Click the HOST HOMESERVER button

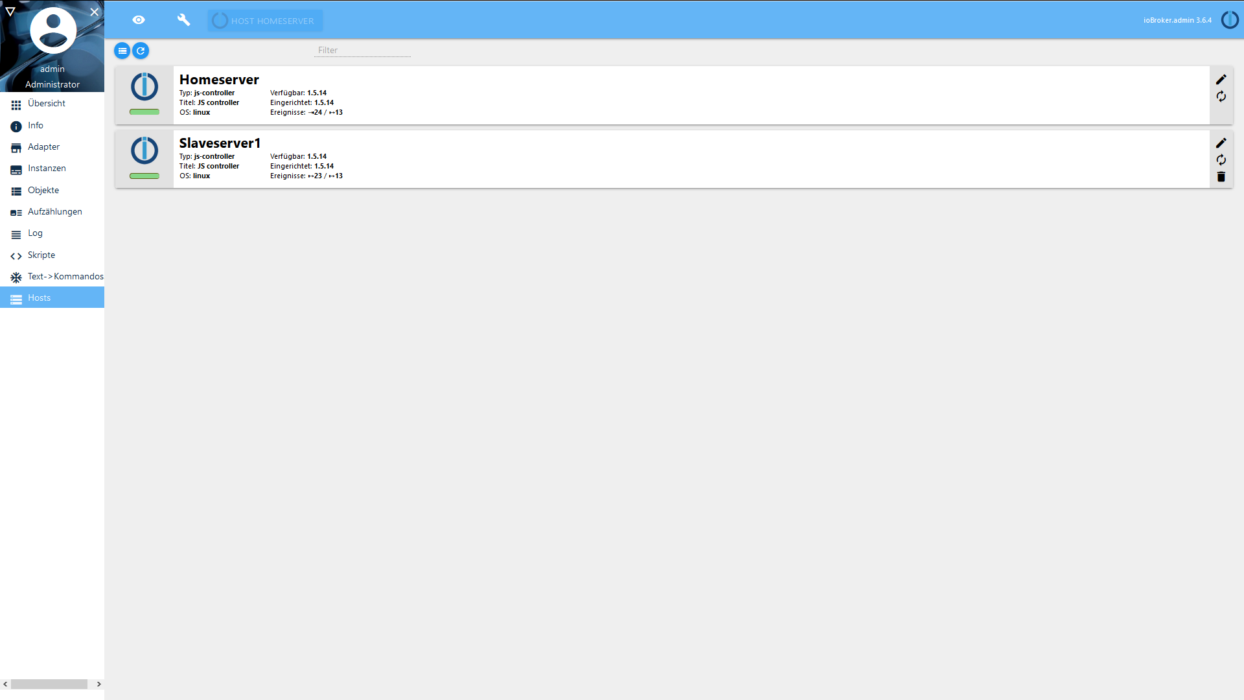pyautogui.click(x=265, y=21)
